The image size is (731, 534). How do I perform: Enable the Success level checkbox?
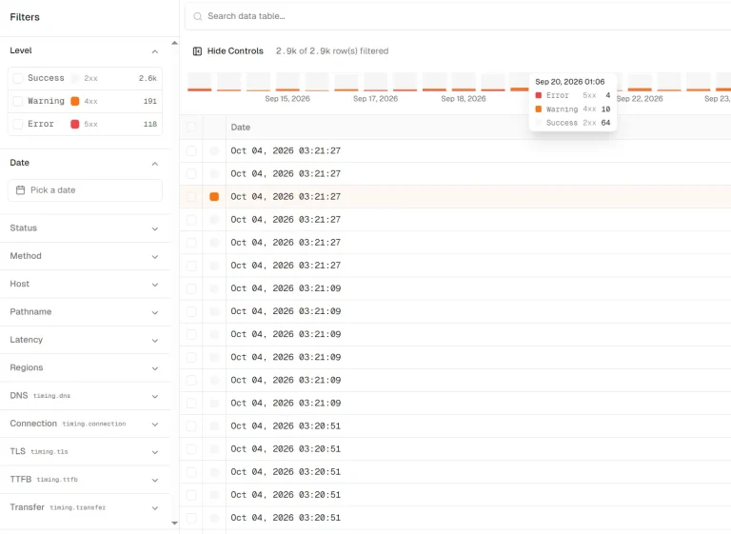(x=18, y=78)
